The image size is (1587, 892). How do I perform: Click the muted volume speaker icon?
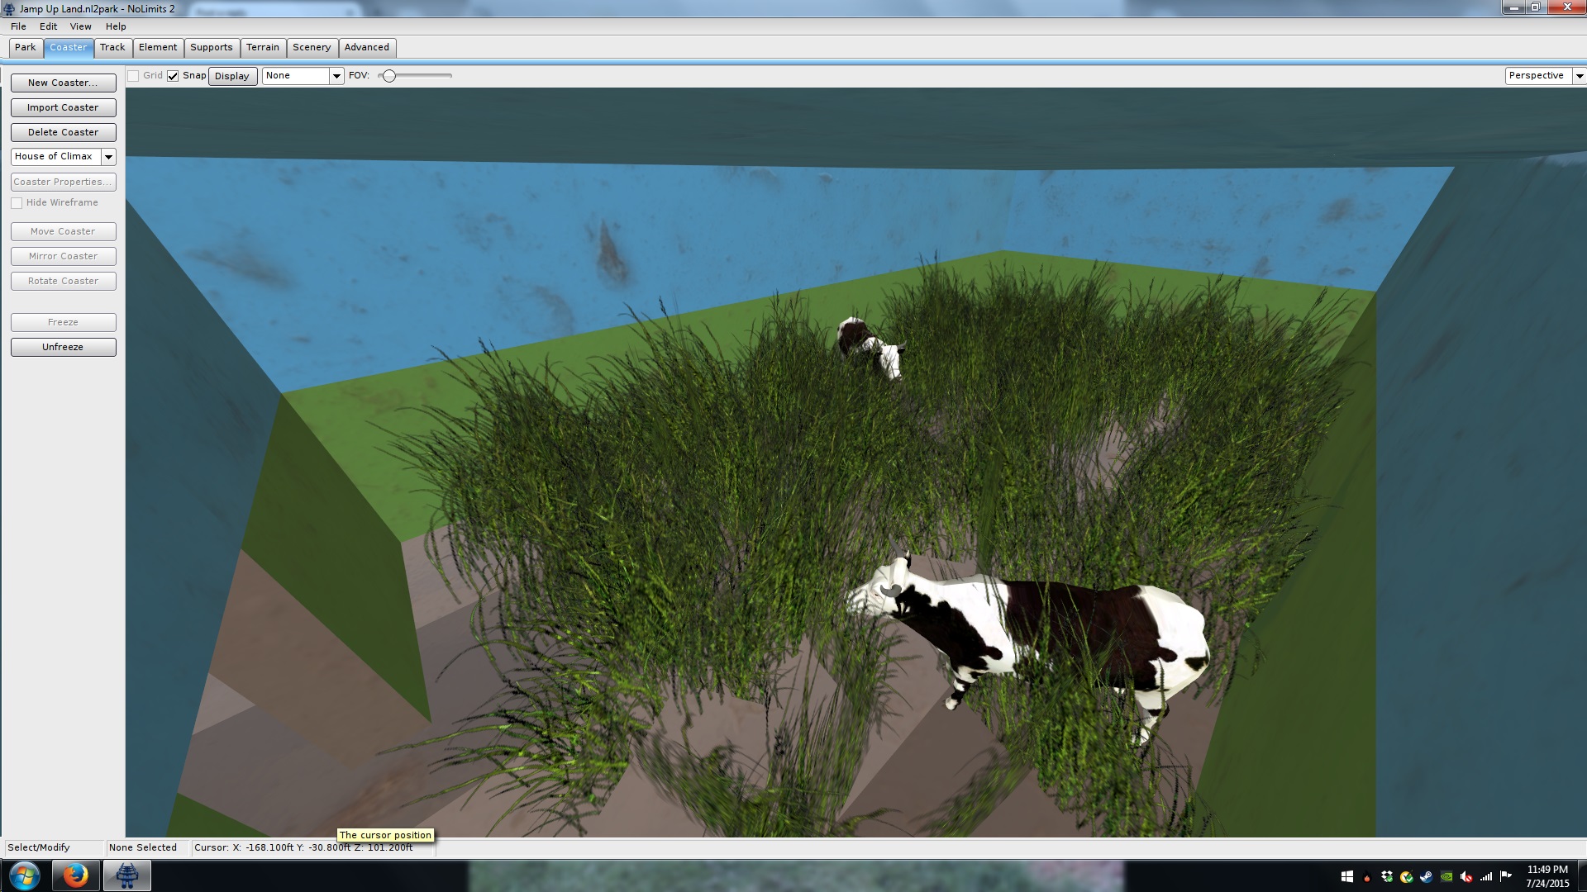(x=1466, y=877)
